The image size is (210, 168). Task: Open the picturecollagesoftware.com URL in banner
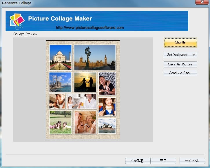click(x=90, y=28)
